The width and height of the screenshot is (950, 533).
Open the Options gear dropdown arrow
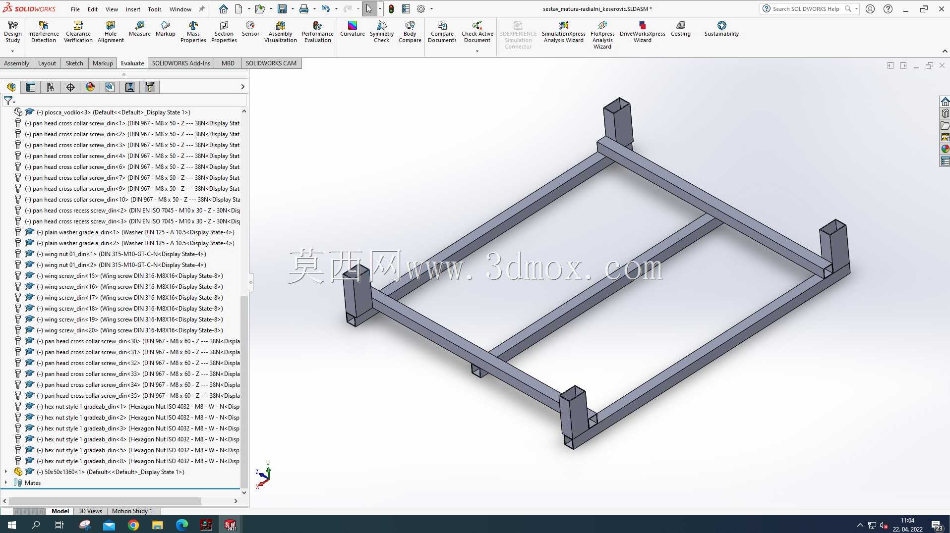pos(431,9)
